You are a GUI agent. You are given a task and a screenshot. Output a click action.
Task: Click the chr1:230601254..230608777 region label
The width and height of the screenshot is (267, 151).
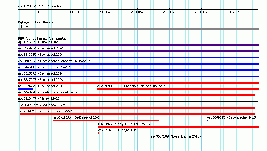coord(40,6)
